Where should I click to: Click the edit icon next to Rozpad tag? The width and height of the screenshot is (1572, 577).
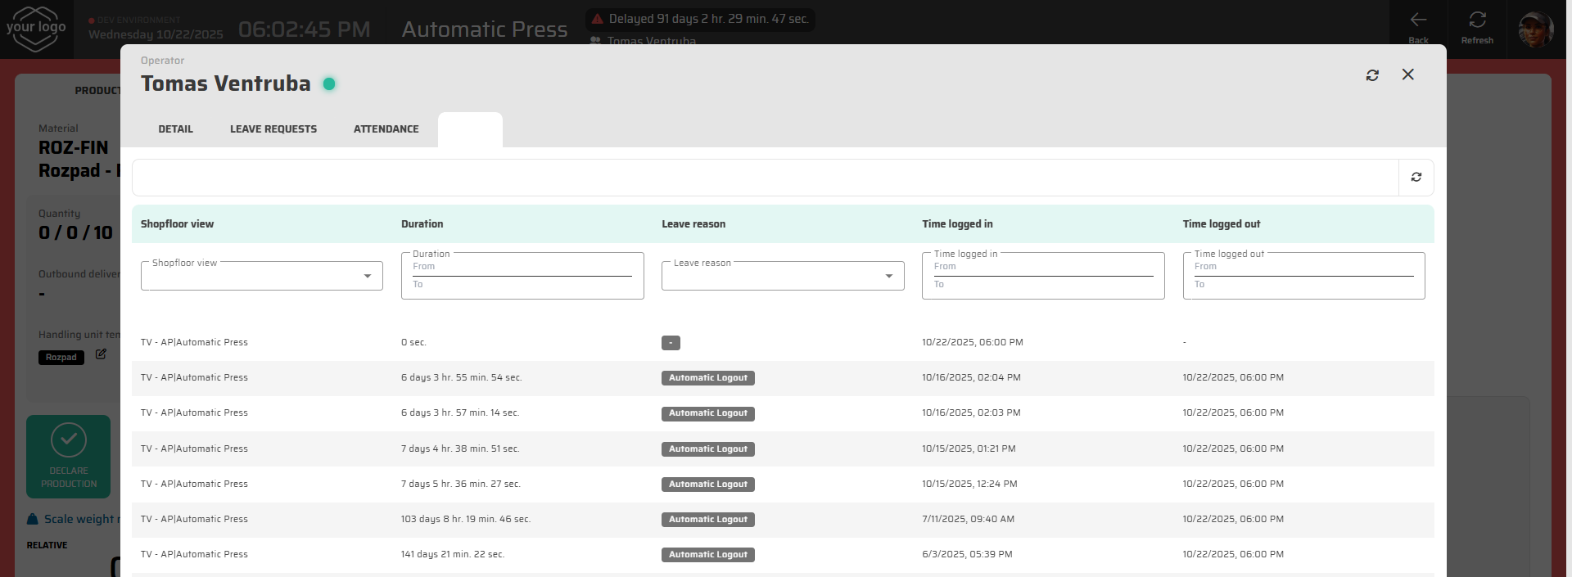click(x=101, y=354)
